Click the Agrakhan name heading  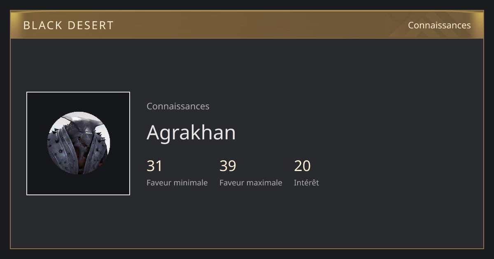[191, 132]
